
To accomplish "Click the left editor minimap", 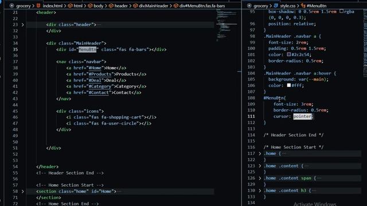I will [227, 25].
